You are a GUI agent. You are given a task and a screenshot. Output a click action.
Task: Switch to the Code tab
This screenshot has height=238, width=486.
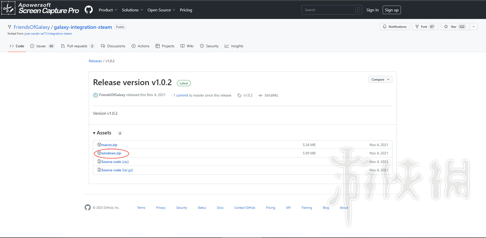click(x=17, y=46)
